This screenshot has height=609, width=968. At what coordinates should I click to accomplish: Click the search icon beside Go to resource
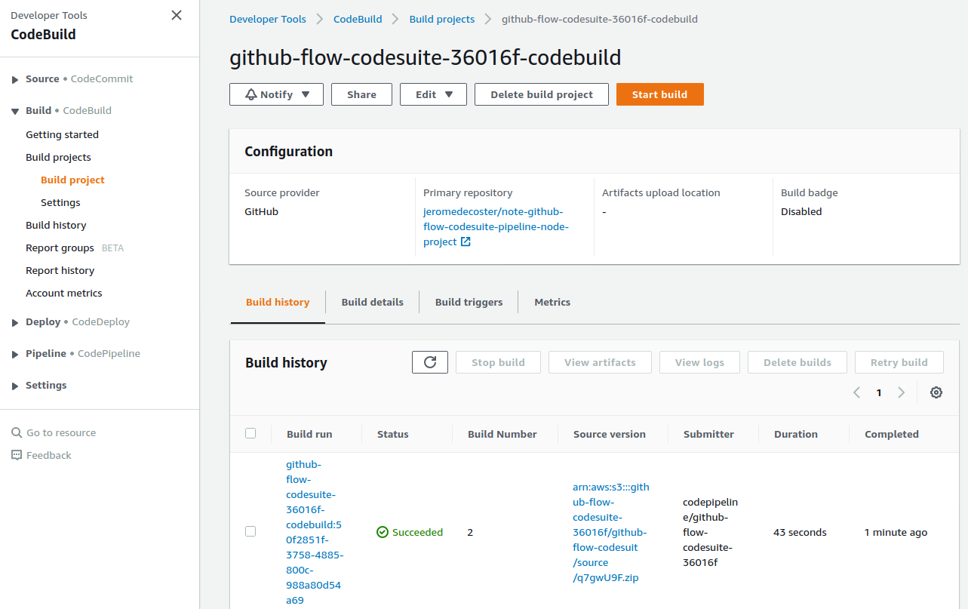point(17,432)
